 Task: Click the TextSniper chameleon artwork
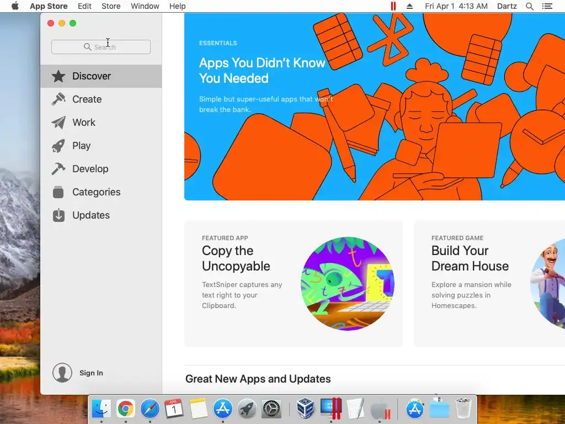point(348,283)
